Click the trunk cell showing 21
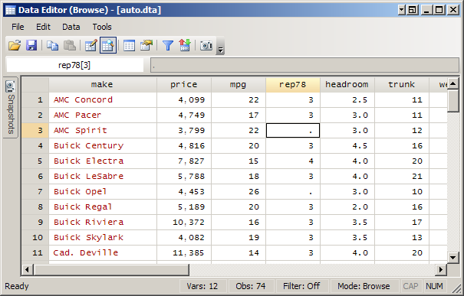 click(x=402, y=177)
